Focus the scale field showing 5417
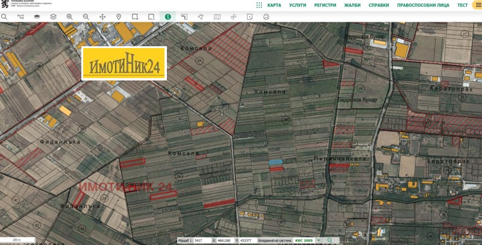This screenshot has height=245, width=482. point(202,241)
